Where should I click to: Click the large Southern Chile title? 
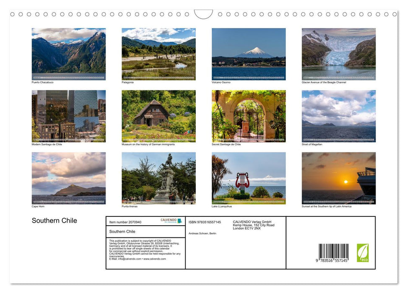coord(54,221)
